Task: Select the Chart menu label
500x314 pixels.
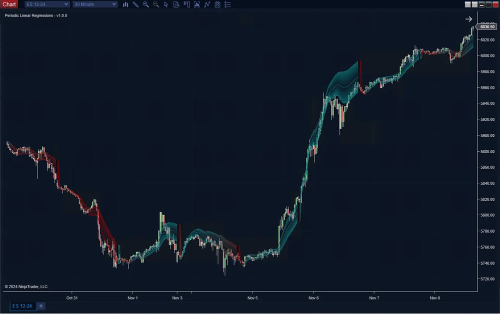Action: 9,4
